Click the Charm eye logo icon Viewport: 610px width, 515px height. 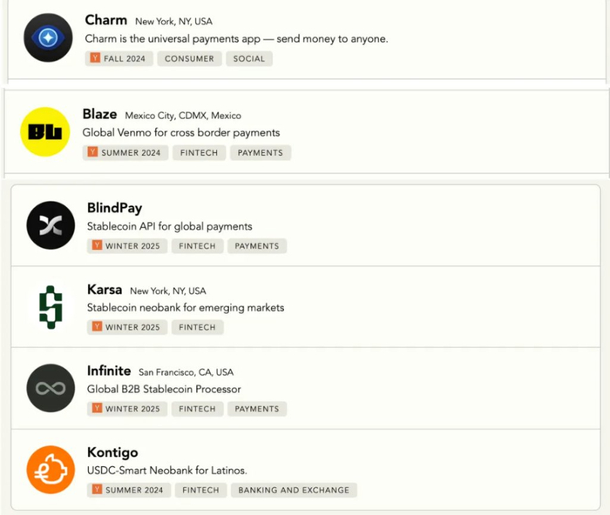pyautogui.click(x=48, y=38)
